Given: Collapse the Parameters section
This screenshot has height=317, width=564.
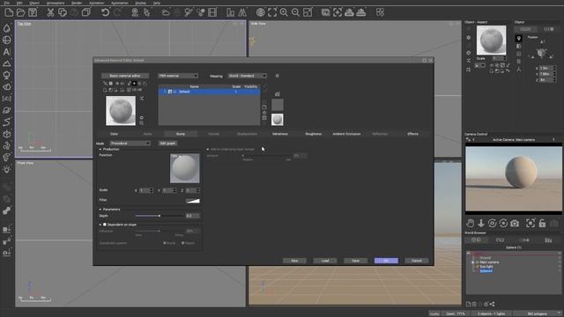Looking at the screenshot, I should click(x=100, y=210).
